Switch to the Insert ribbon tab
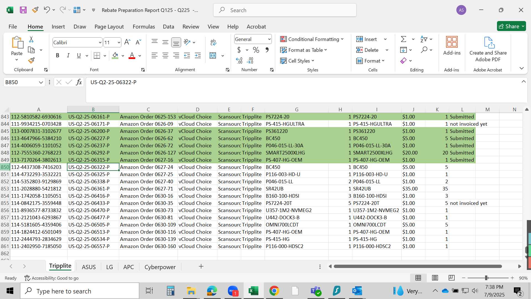Viewport: 531px width, 299px height. click(58, 27)
